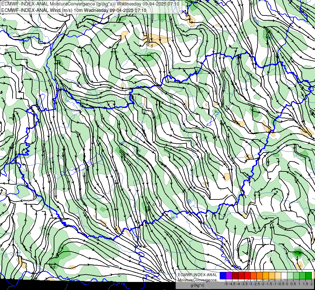Click the dark maroon red legend swatch
This screenshot has width=315, height=290.
[235, 275]
